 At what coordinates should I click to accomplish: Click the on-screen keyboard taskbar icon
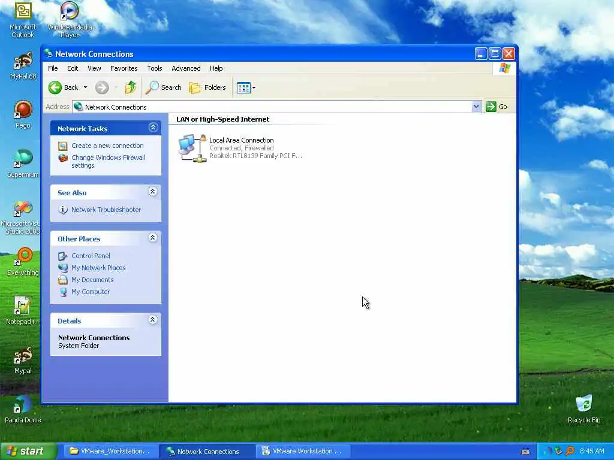pyautogui.click(x=525, y=452)
